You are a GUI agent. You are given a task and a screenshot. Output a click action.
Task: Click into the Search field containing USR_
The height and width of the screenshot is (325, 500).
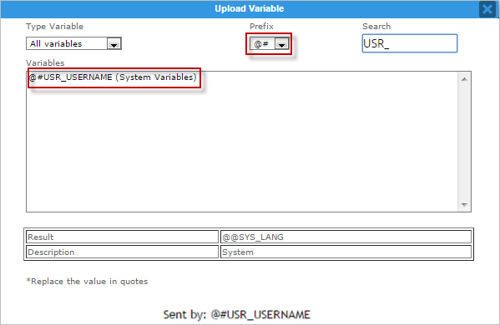coord(410,43)
